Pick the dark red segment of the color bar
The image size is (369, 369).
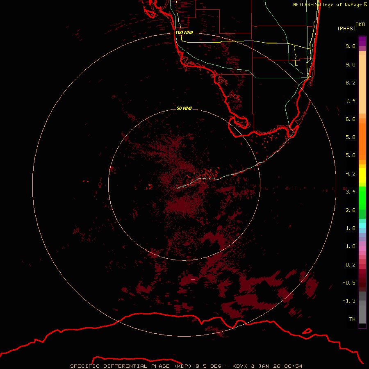pos(362,280)
